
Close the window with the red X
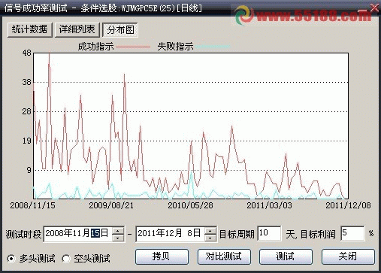[374, 8]
